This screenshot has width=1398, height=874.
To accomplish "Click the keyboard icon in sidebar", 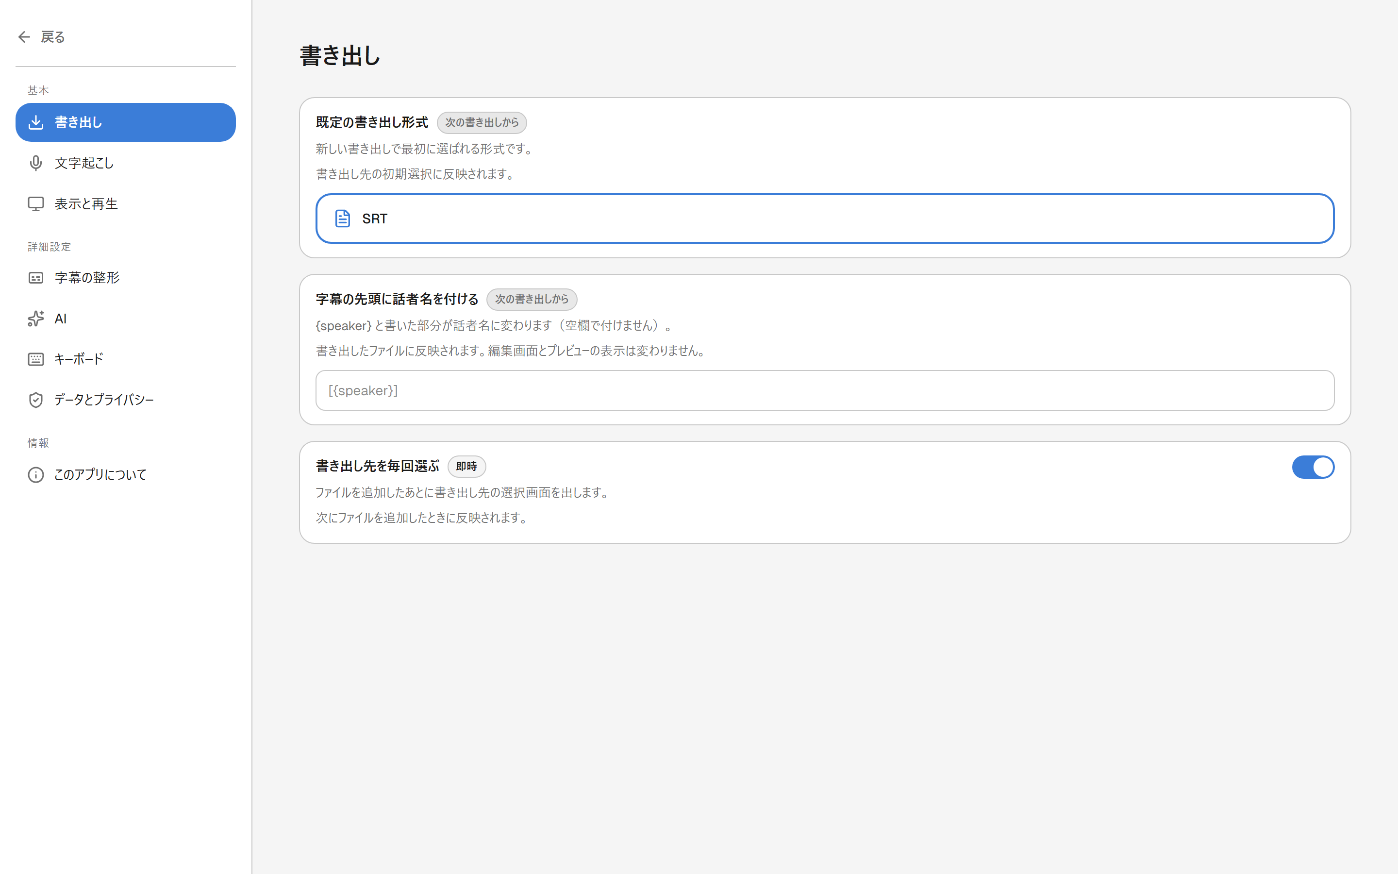I will [x=36, y=359].
